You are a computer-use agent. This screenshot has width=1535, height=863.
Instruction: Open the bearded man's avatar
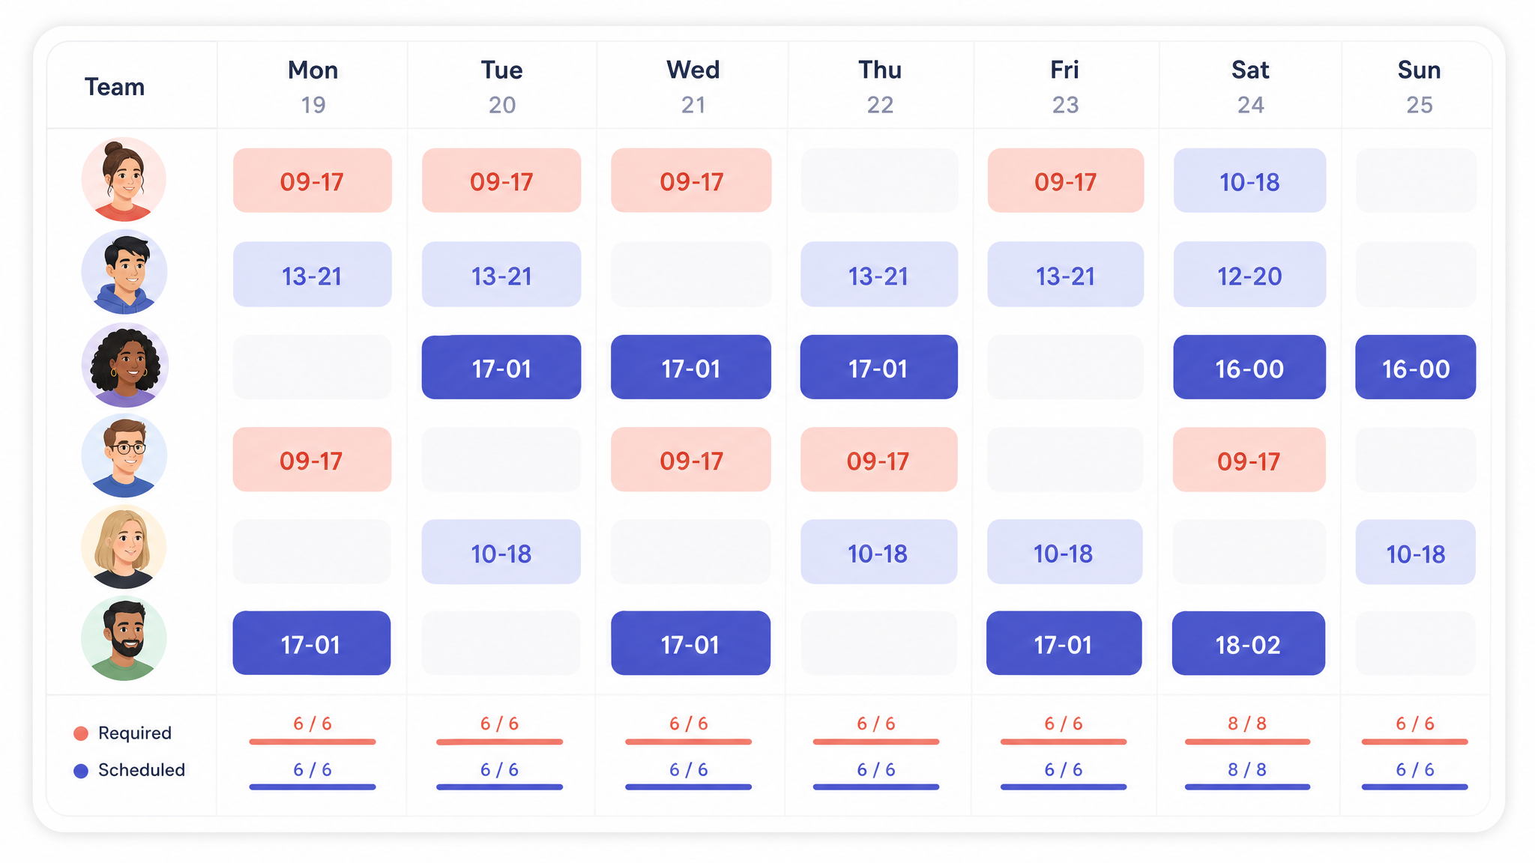pos(124,638)
